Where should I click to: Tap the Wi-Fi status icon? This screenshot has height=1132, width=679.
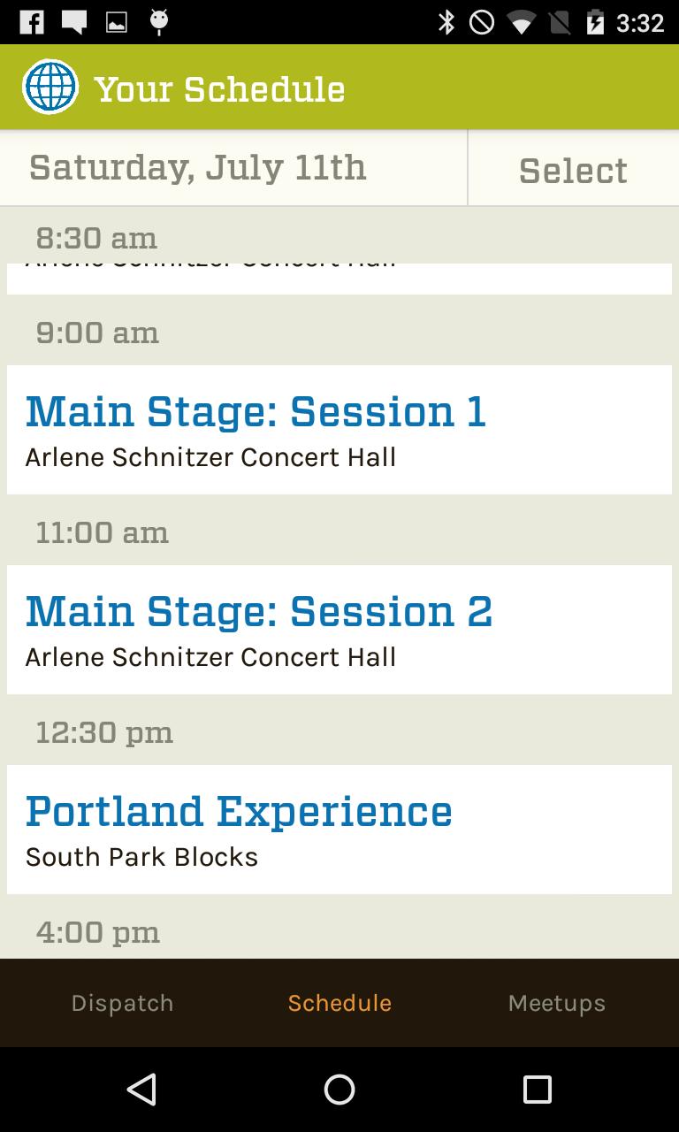coord(521,22)
